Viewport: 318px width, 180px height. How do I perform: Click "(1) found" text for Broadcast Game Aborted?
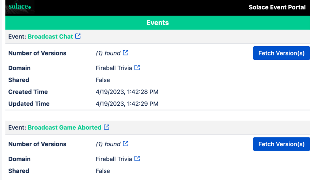click(108, 144)
